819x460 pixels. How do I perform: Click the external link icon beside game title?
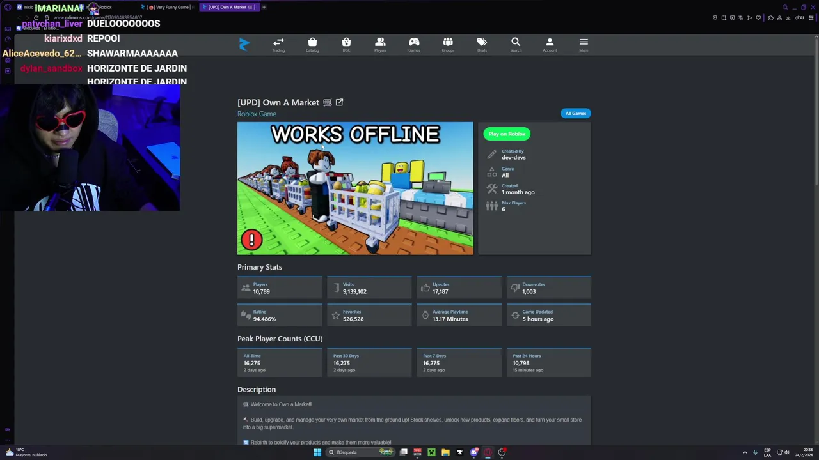click(339, 102)
